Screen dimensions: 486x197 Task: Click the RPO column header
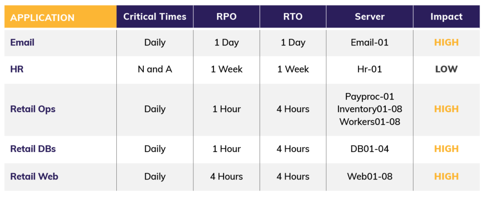click(226, 17)
